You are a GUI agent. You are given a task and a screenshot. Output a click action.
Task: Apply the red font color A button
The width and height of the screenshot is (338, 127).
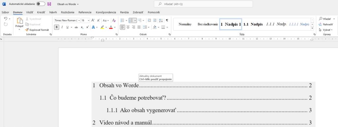coord(111,27)
